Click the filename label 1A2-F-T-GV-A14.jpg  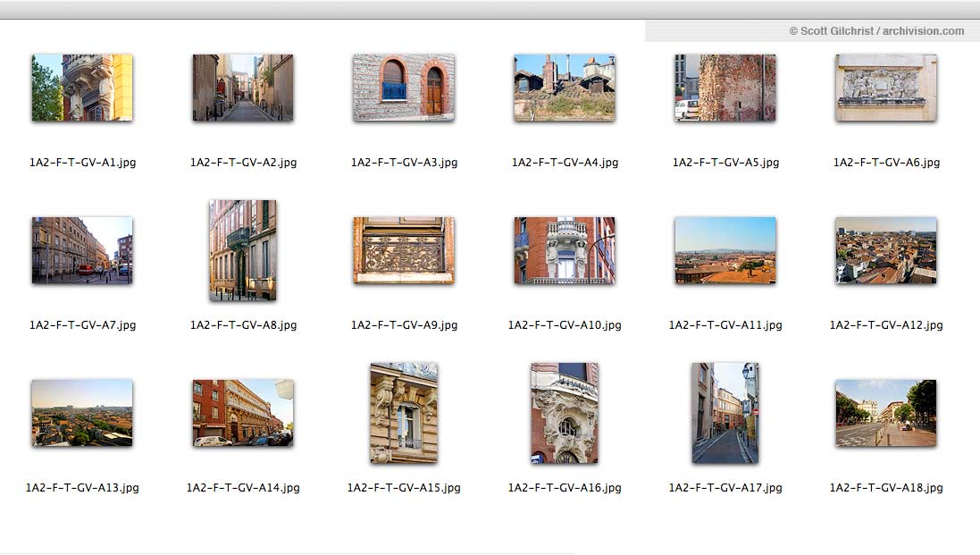(x=243, y=487)
